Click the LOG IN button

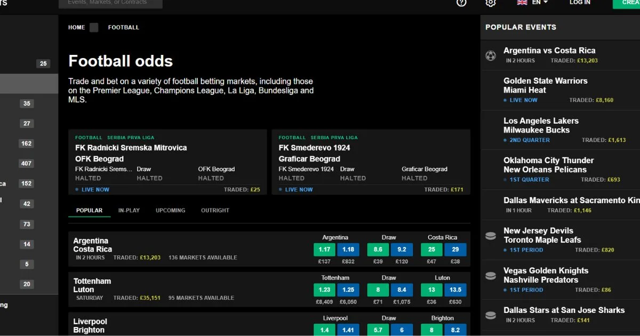click(580, 3)
